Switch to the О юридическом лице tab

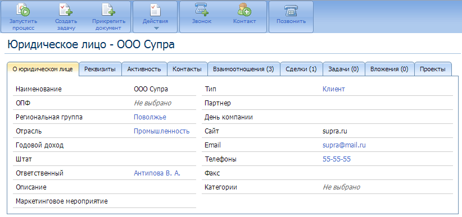(x=43, y=70)
